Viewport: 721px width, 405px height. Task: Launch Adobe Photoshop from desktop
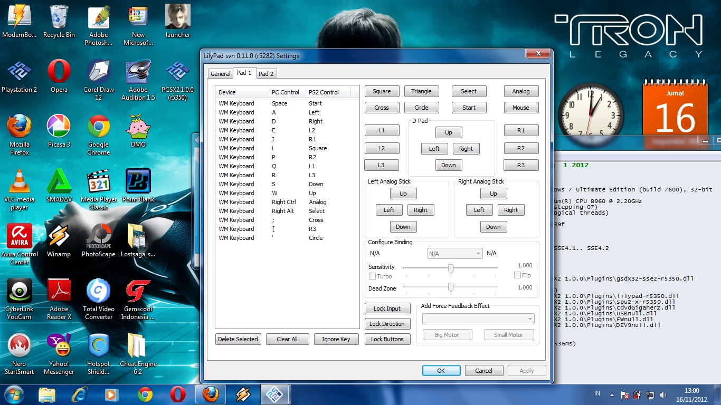point(99,26)
